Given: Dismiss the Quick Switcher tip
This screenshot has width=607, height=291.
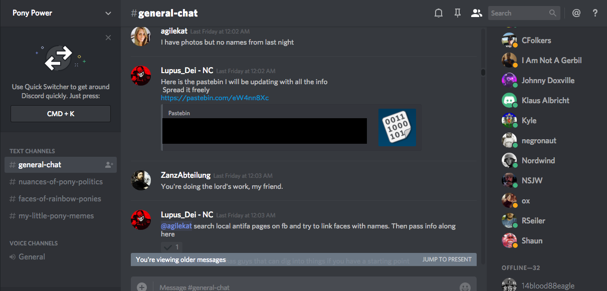Looking at the screenshot, I should click(108, 38).
